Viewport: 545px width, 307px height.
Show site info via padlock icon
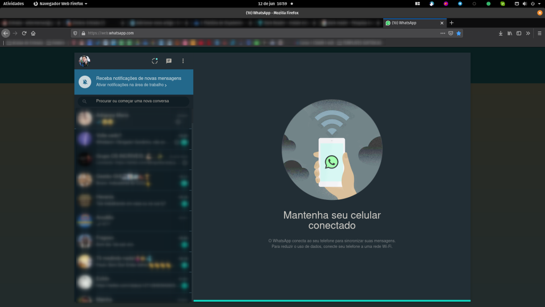pyautogui.click(x=84, y=33)
